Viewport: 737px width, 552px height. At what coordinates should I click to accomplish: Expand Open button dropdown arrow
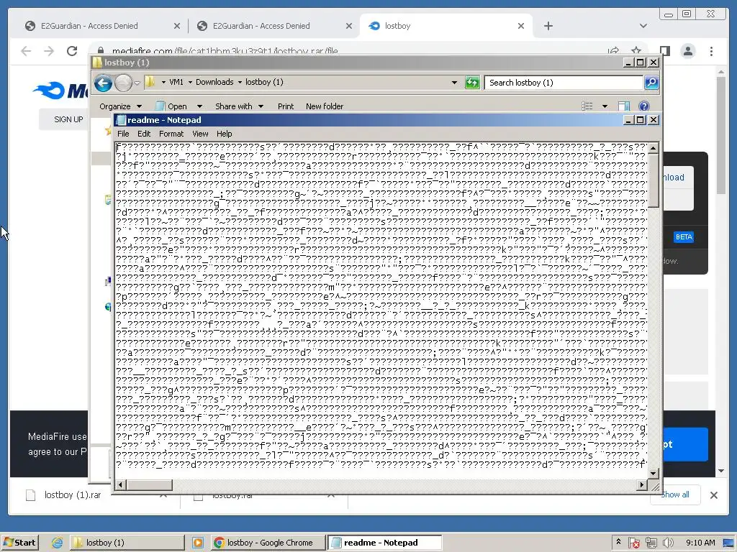(x=199, y=106)
